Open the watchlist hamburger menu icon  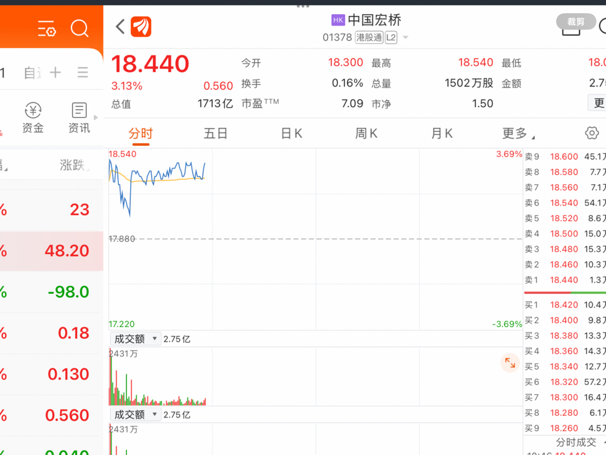[83, 72]
